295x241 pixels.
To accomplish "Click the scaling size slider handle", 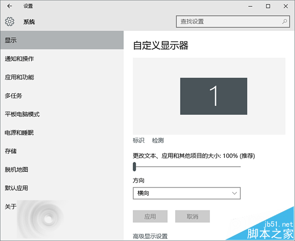I will (134, 167).
